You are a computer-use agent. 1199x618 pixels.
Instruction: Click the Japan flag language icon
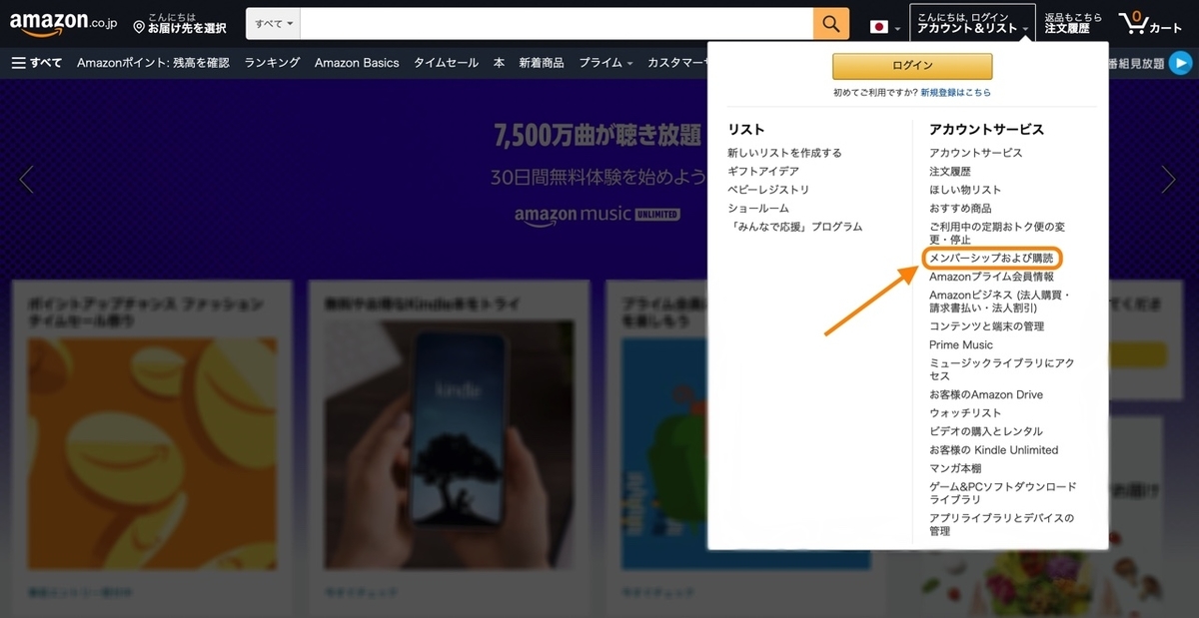pos(879,27)
